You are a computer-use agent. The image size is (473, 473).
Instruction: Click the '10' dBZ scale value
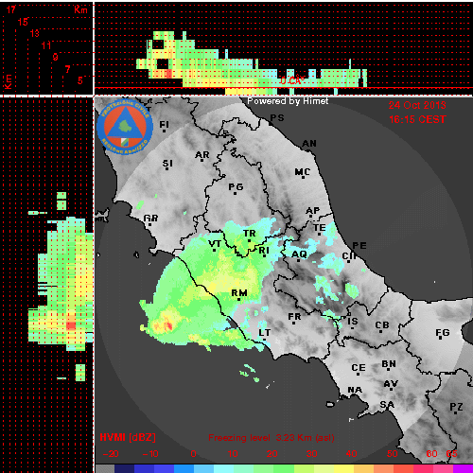click(233, 454)
